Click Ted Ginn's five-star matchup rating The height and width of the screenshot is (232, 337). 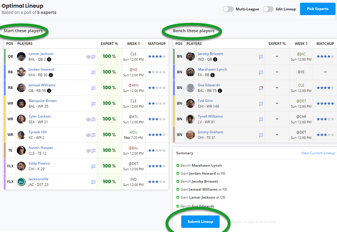click(x=325, y=103)
